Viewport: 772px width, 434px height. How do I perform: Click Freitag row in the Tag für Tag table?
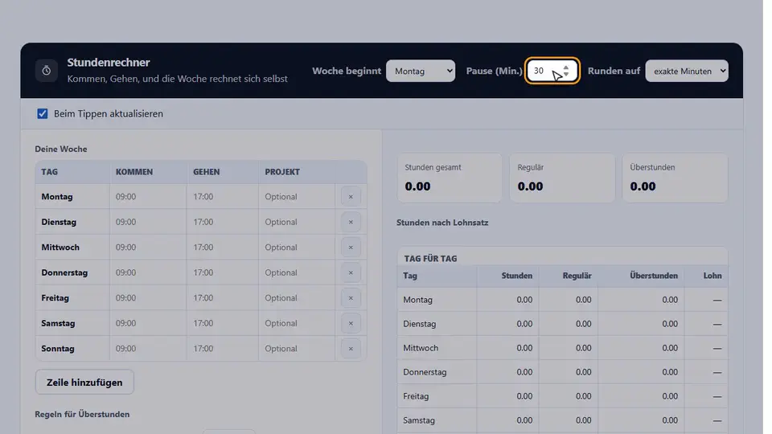(x=562, y=396)
